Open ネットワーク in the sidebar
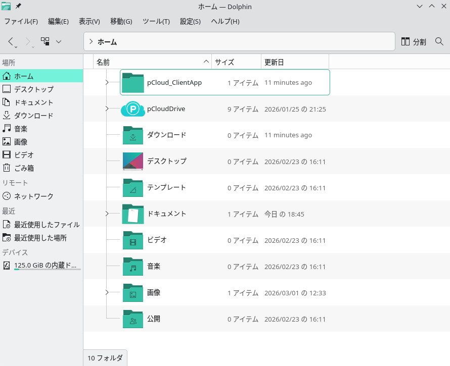Viewport: 450px width, 366px height. (x=33, y=196)
